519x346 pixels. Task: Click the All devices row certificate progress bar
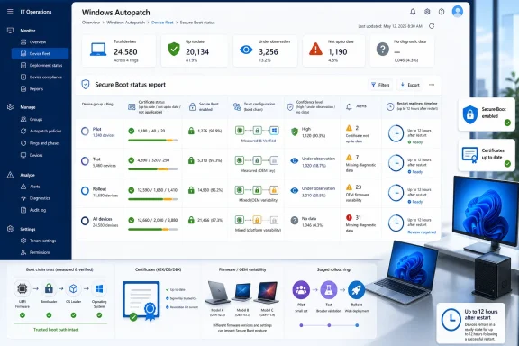click(x=152, y=229)
